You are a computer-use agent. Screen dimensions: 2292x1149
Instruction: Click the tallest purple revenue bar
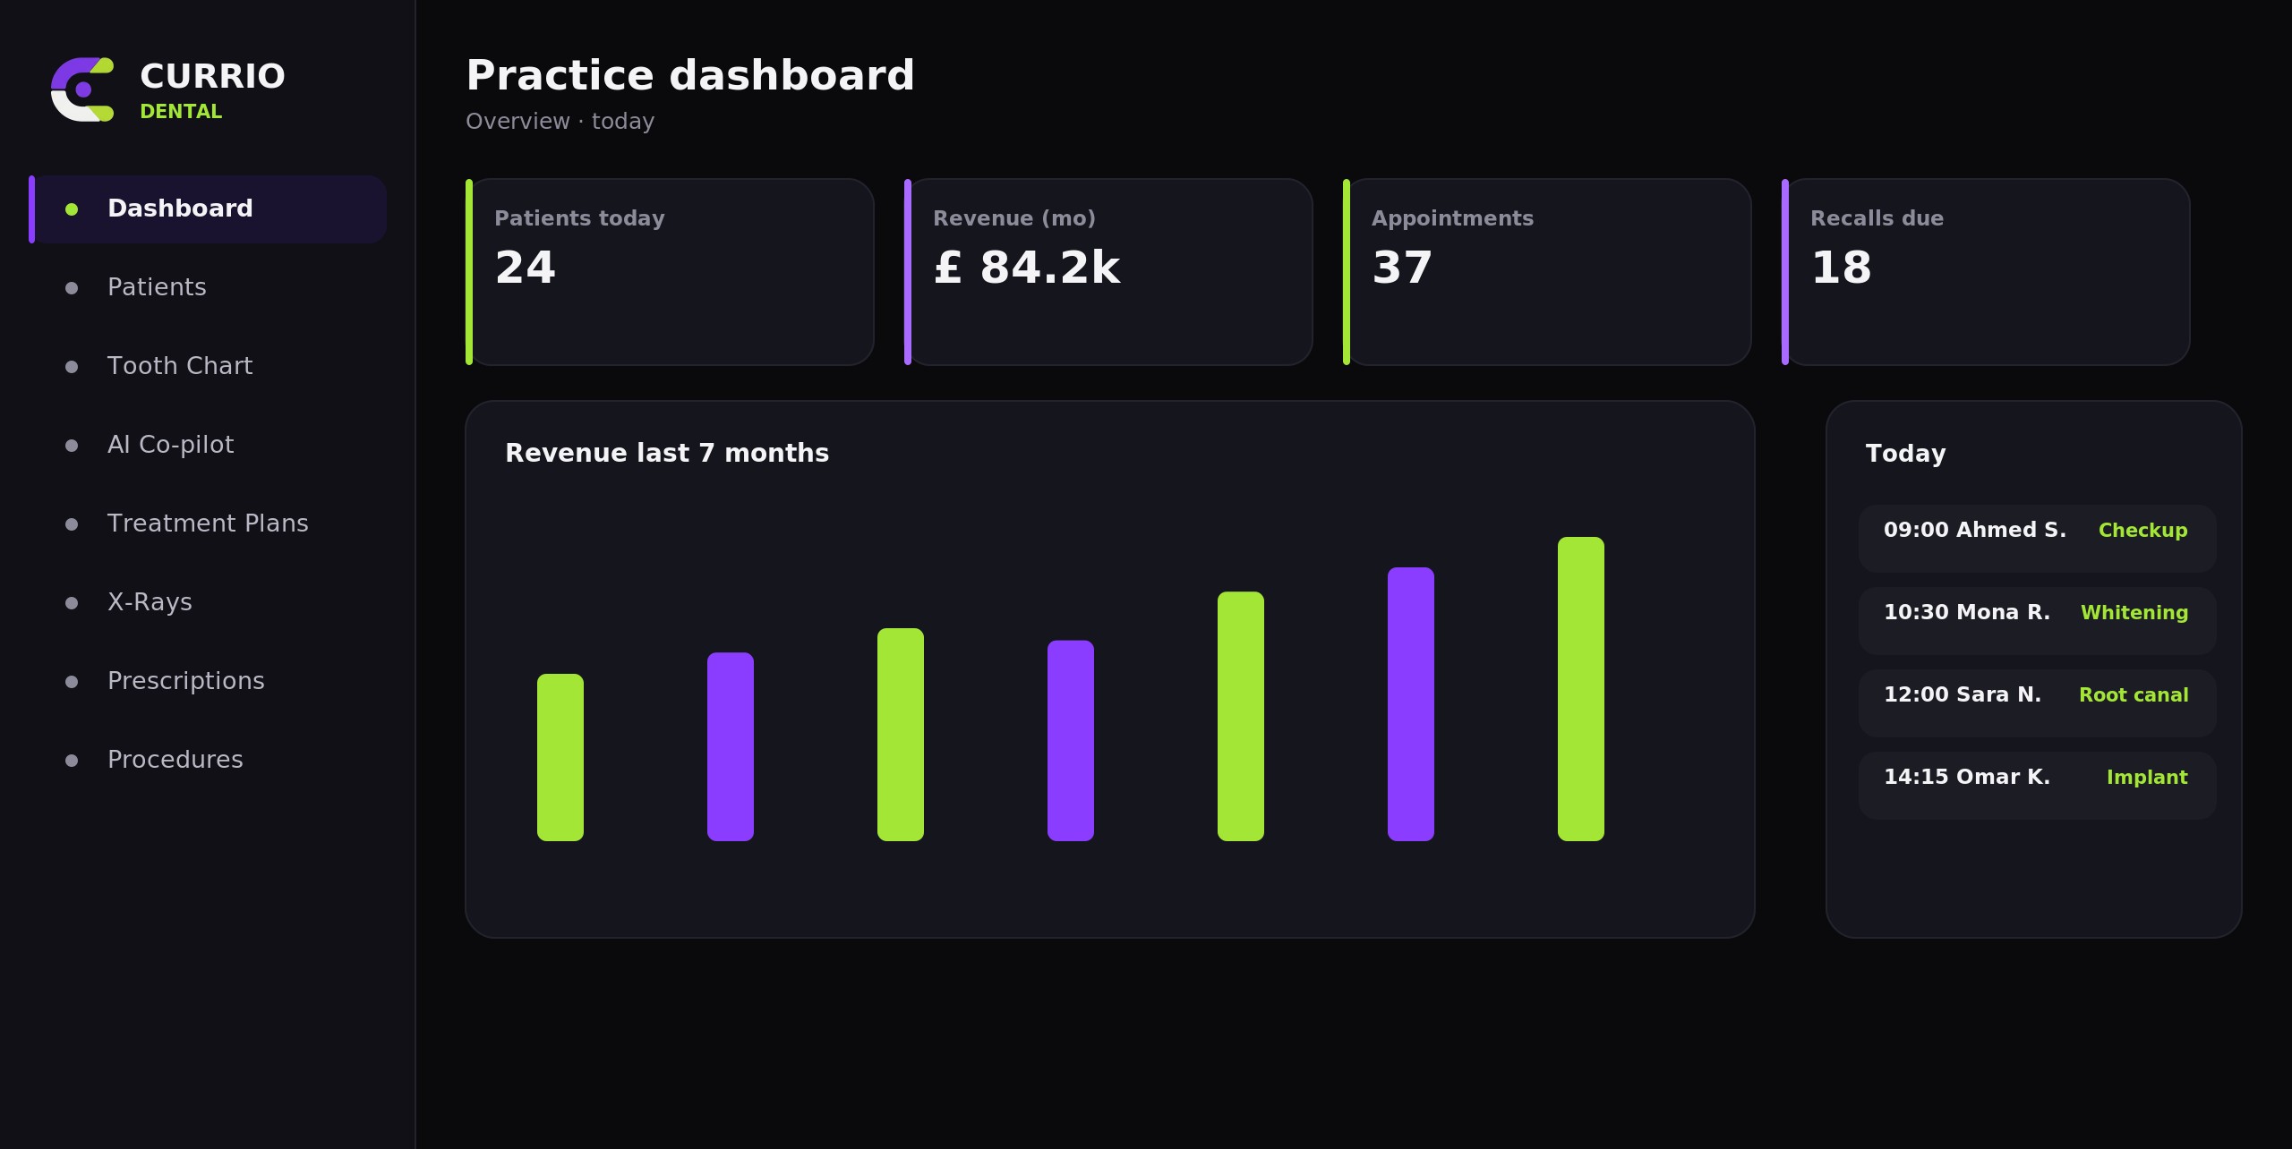click(1411, 704)
